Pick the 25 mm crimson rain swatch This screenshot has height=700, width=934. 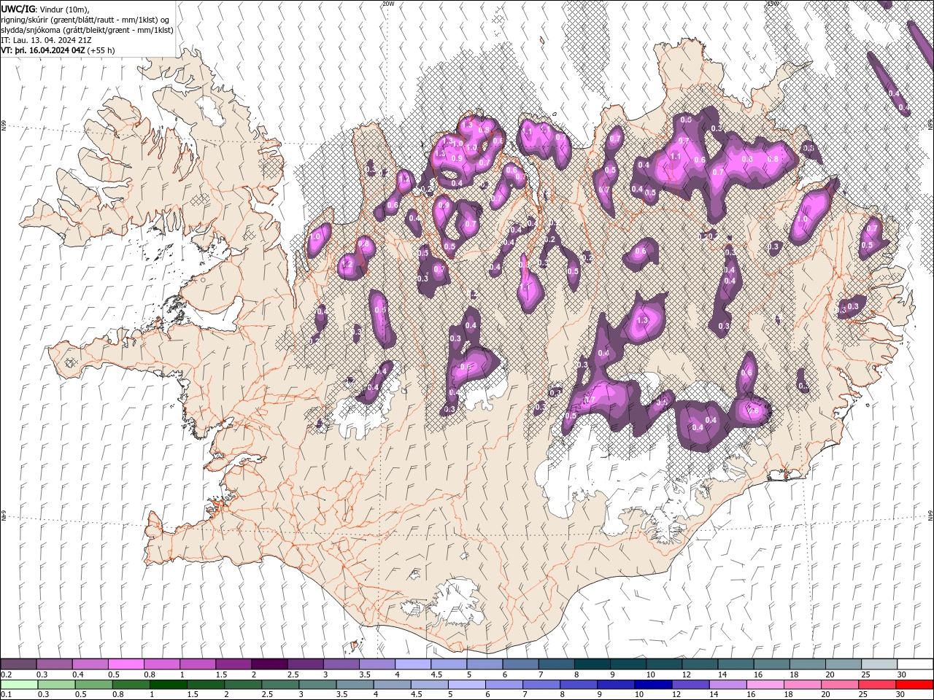pyautogui.click(x=876, y=685)
